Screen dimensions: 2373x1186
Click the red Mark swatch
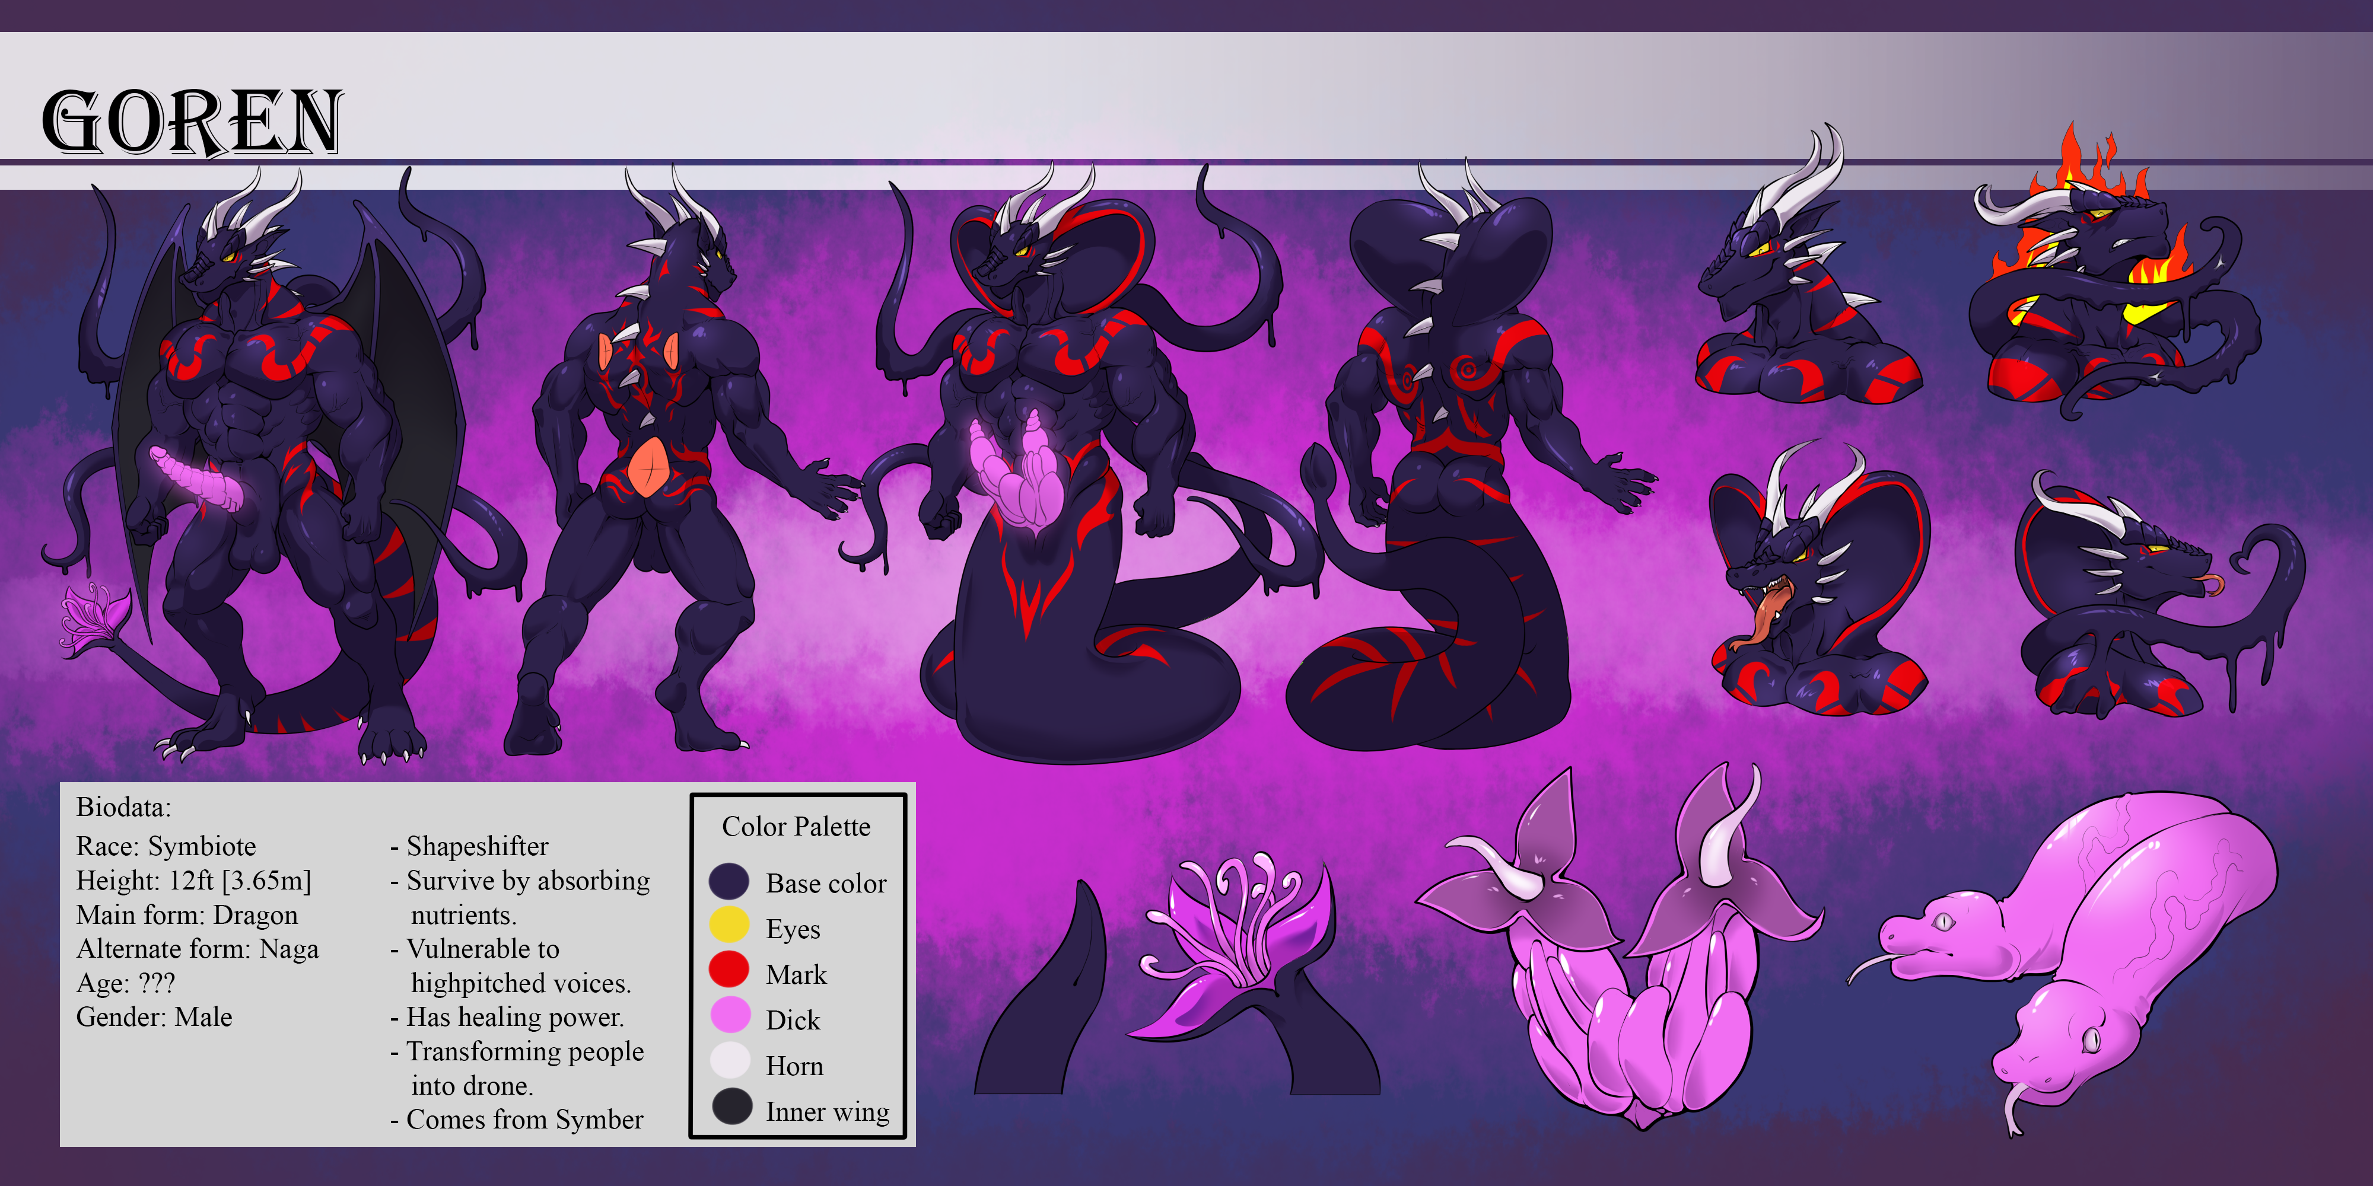729,970
